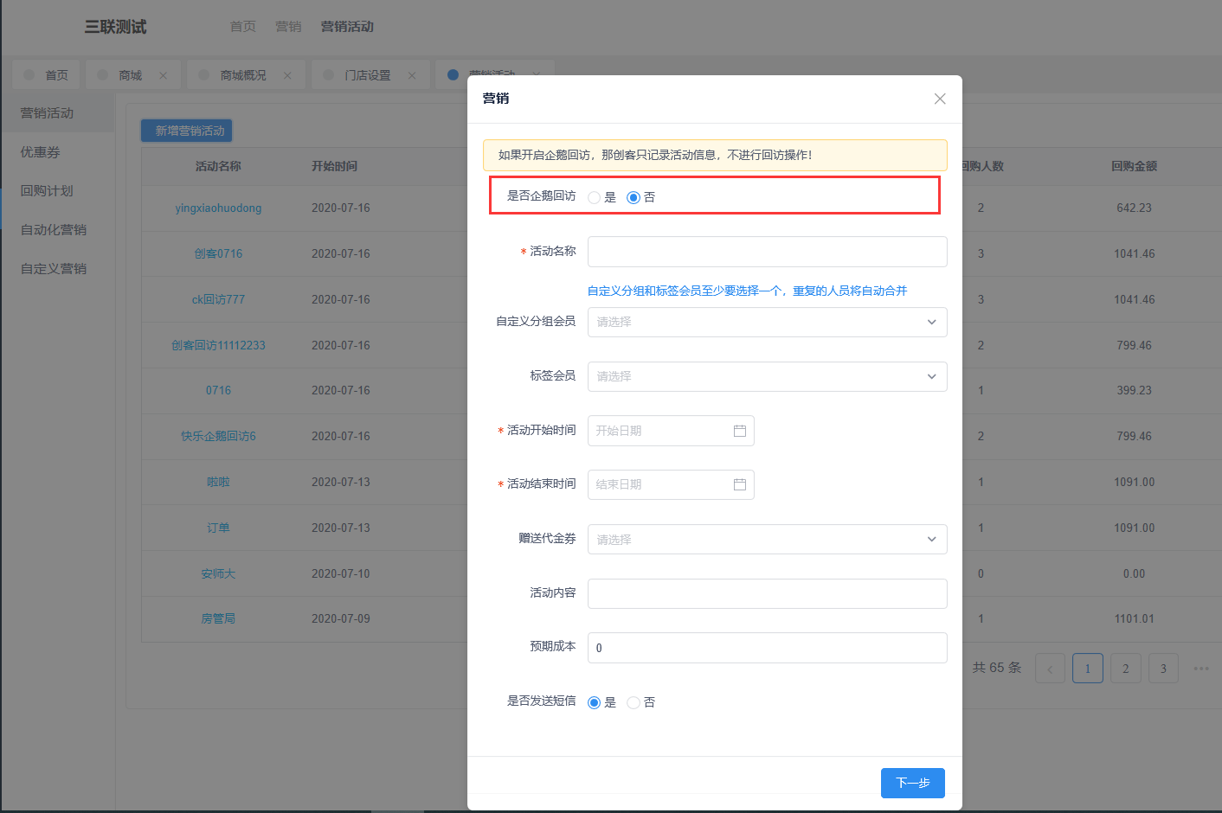Expand 自定义分组会员 dropdown arrow
The height and width of the screenshot is (813, 1222).
coord(932,322)
